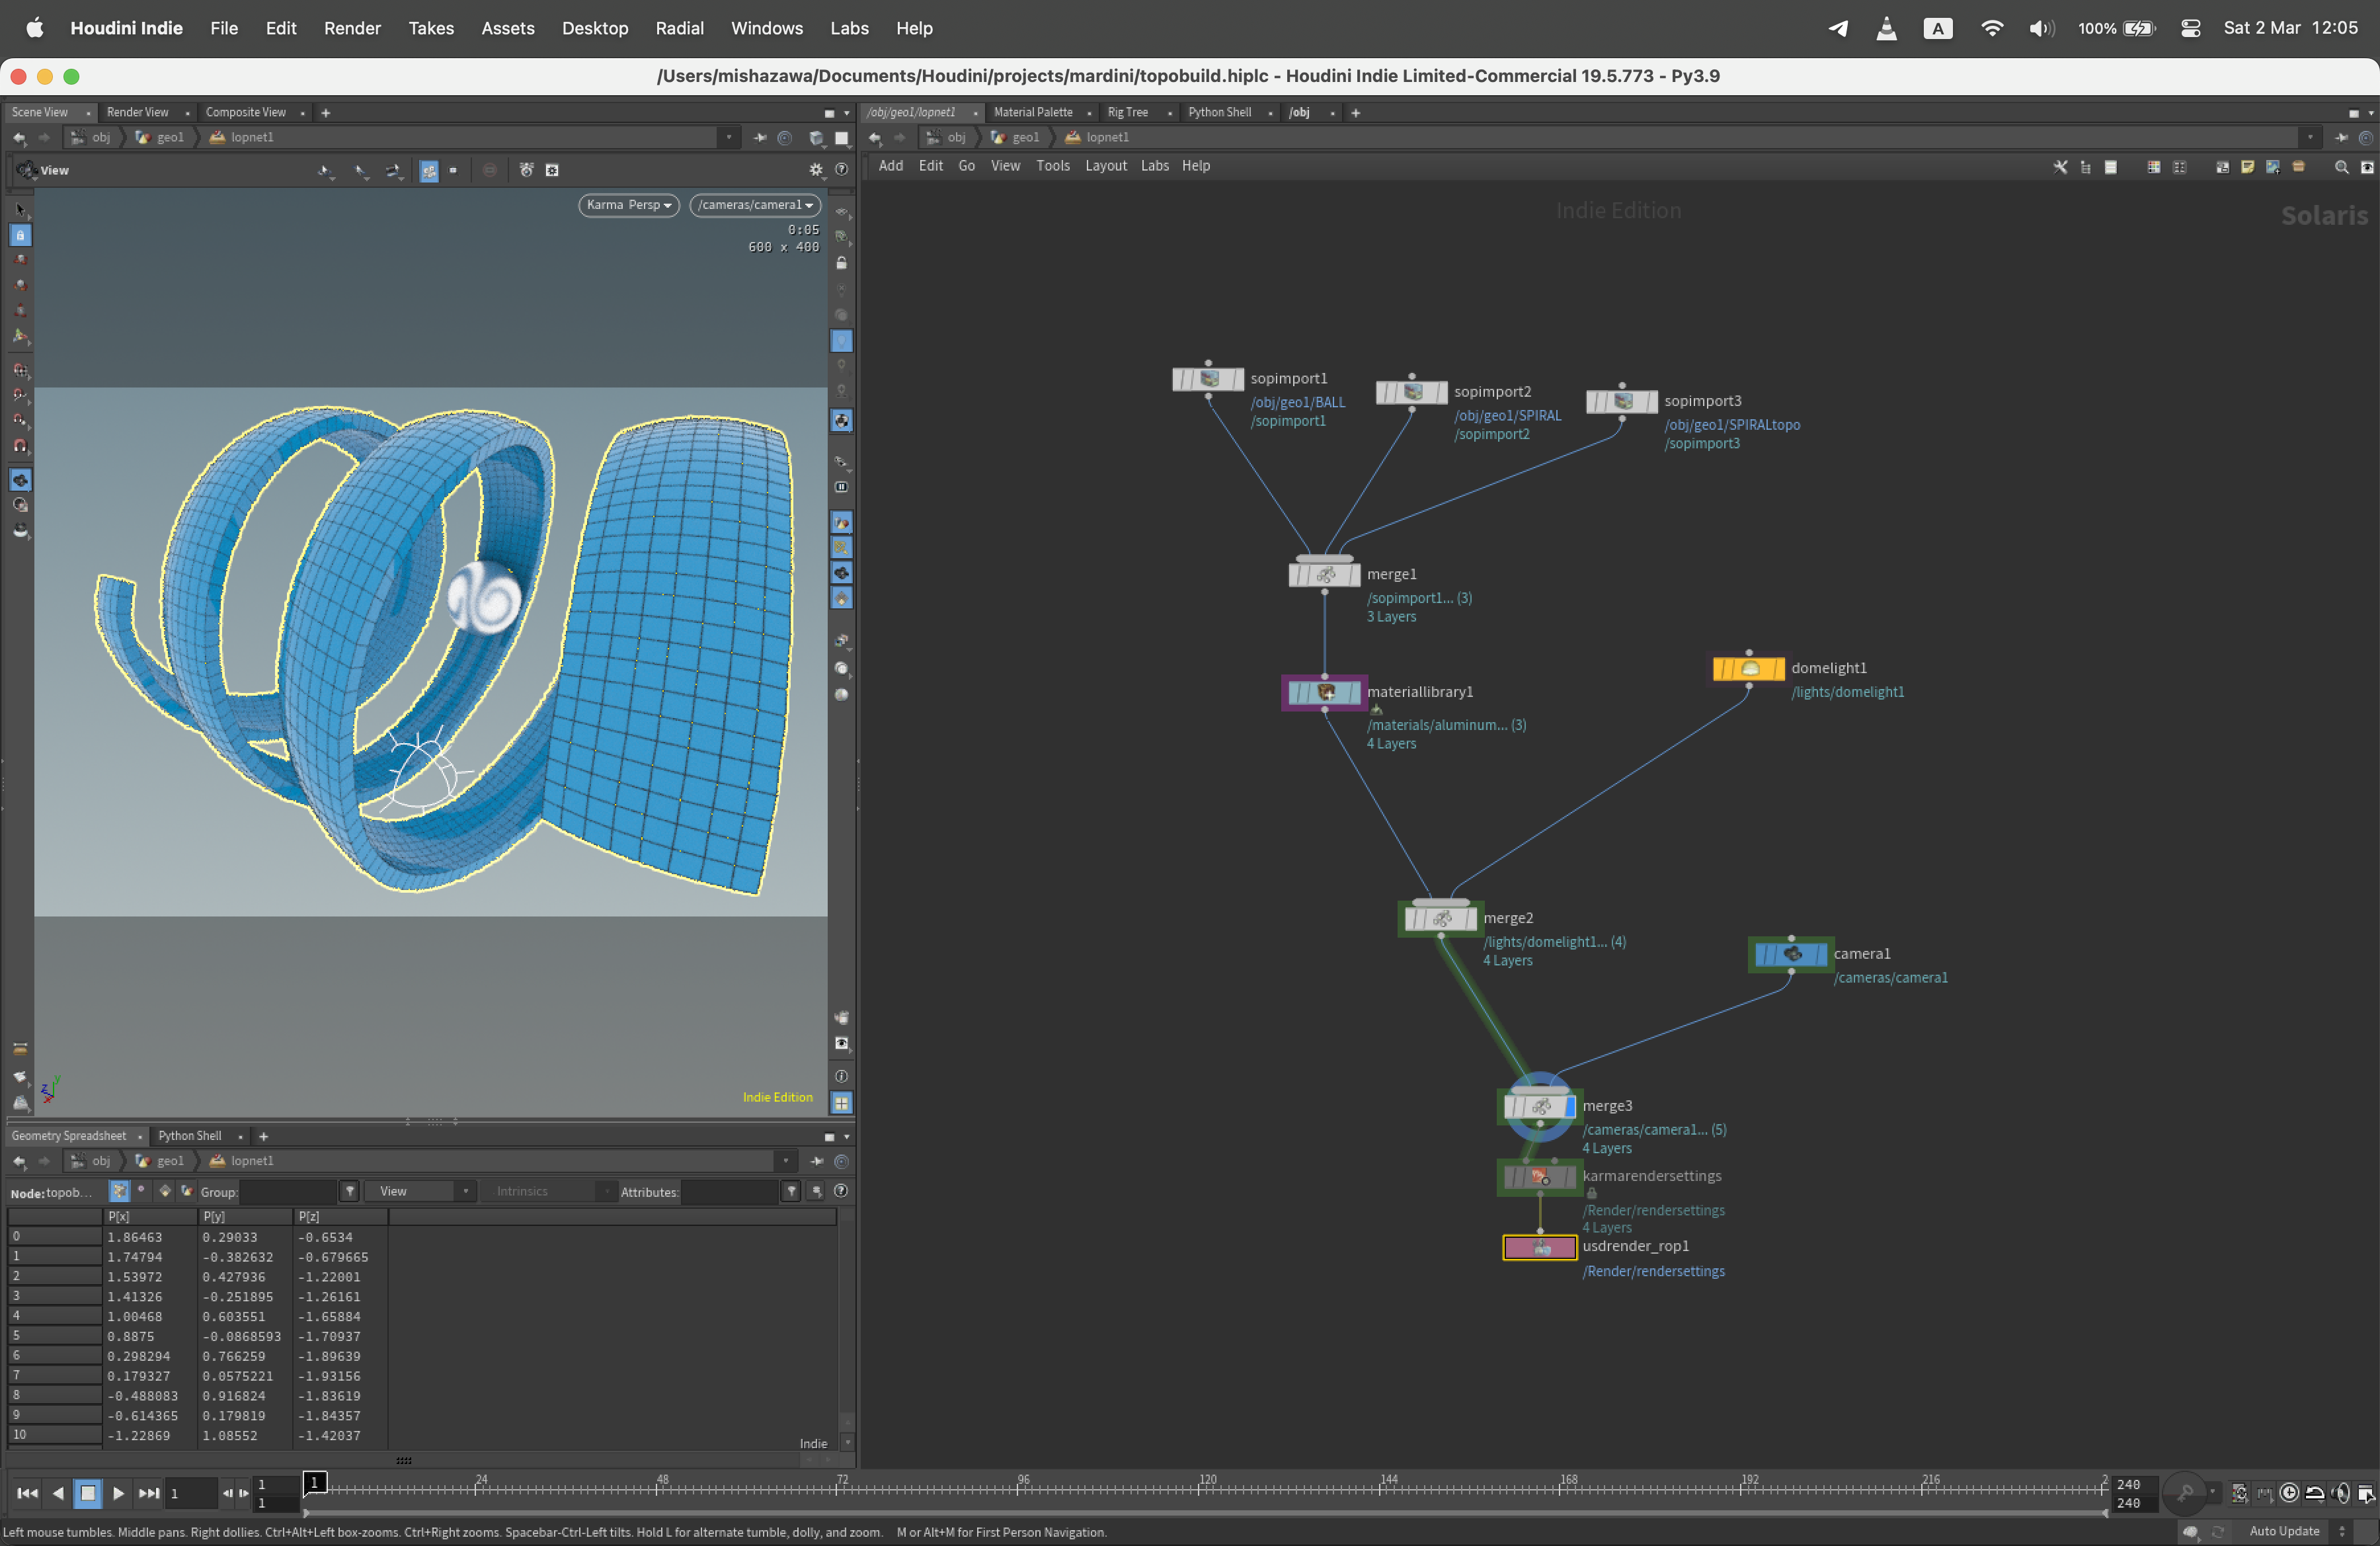Open the View dropdown in geometry spreadsheet
This screenshot has height=1546, width=2380.
pyautogui.click(x=419, y=1191)
